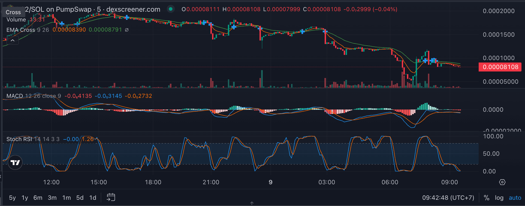Screen dimensions: 525x206
Task: Open timezone menu at 09:42:48 (UTC+7)
Action: tap(448, 198)
